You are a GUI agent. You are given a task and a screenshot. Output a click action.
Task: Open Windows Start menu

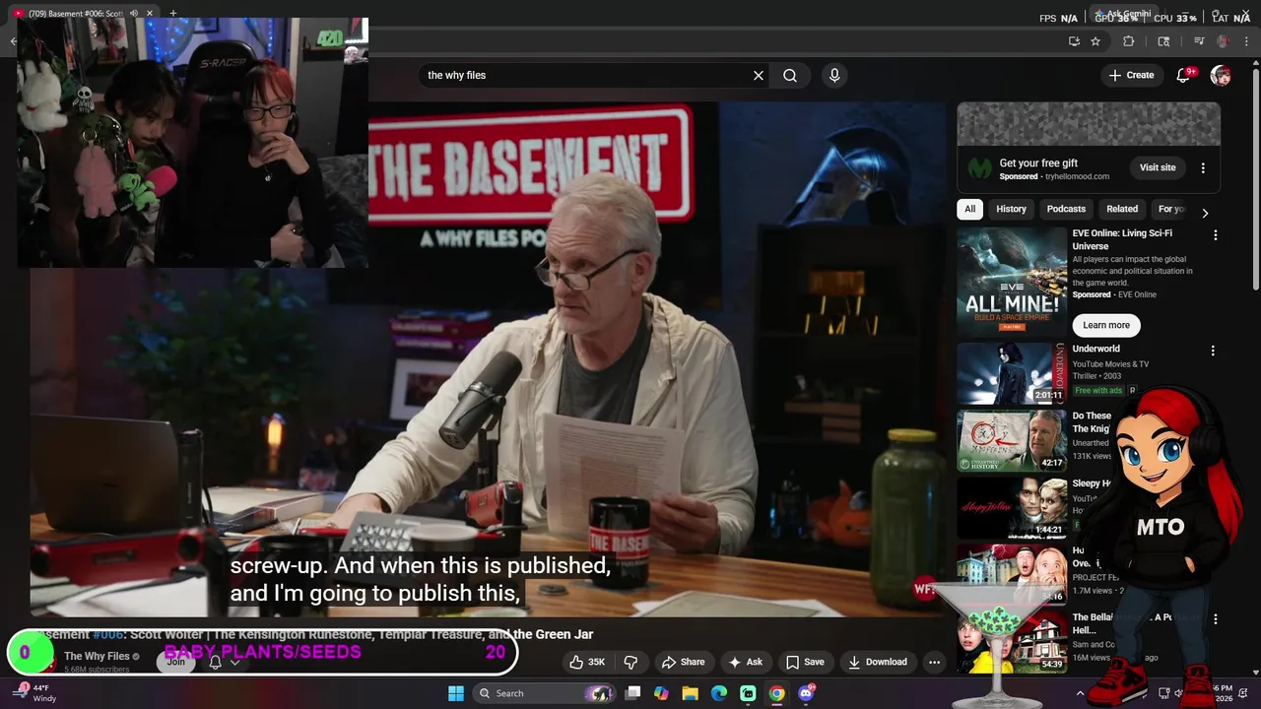click(x=456, y=693)
